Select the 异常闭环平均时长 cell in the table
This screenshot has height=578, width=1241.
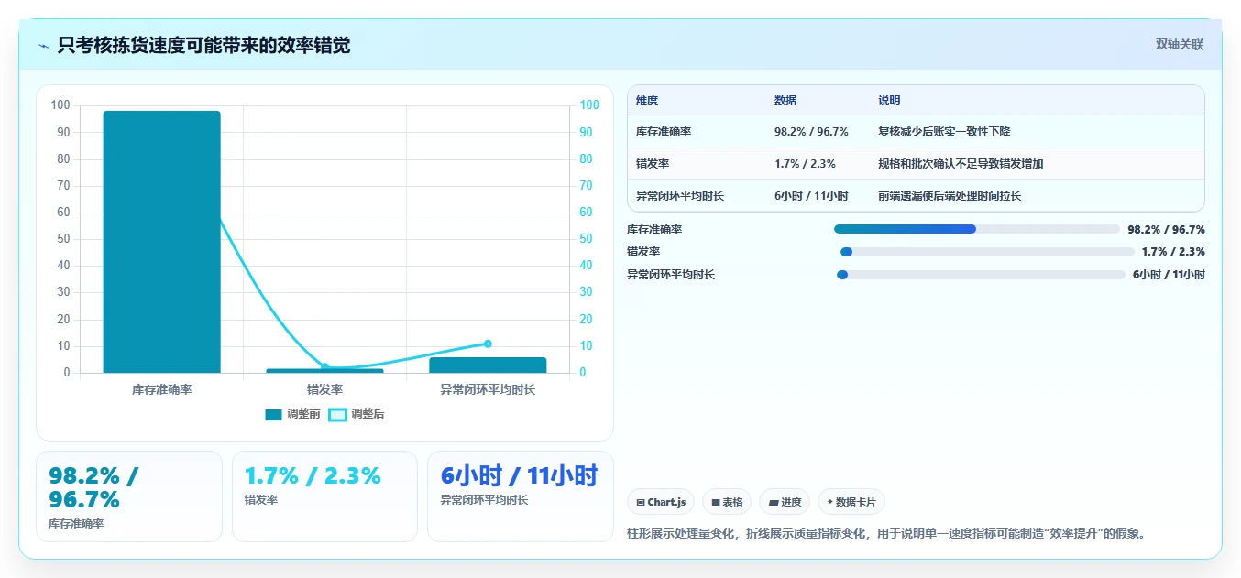click(x=680, y=196)
